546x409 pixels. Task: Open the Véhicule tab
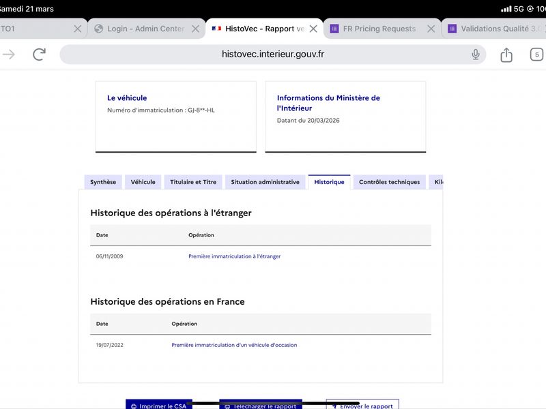click(143, 182)
